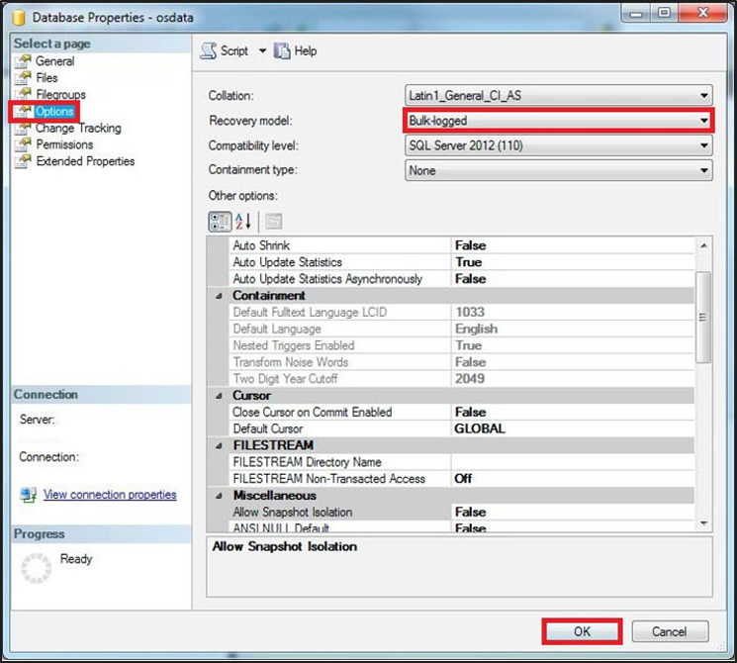Select Auto Update Statistics Asynchronously row
This screenshot has width=737, height=663.
tap(462, 279)
